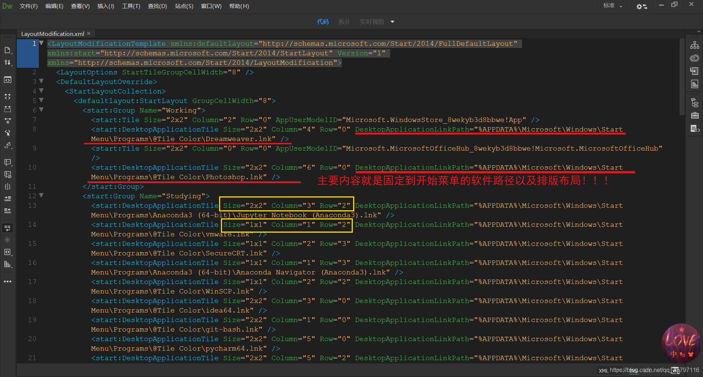Select the parent tag icon
Viewport: 703px width, 377px height.
point(7,133)
